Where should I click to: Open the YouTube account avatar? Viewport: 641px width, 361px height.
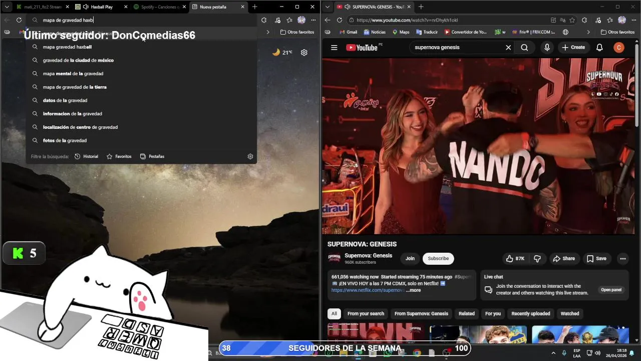[x=619, y=48]
